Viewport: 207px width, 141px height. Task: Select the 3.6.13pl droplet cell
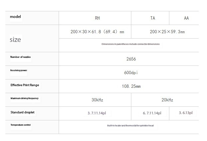[x=186, y=113]
